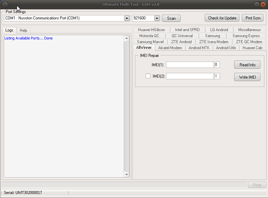Click the log scrollbar down arrow
268x198 pixels.
click(126, 175)
